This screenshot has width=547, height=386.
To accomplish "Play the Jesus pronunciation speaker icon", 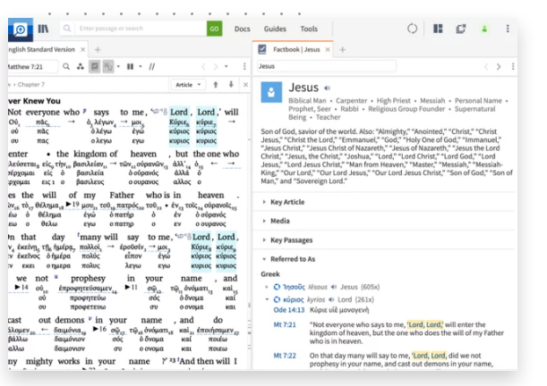I will click(328, 88).
